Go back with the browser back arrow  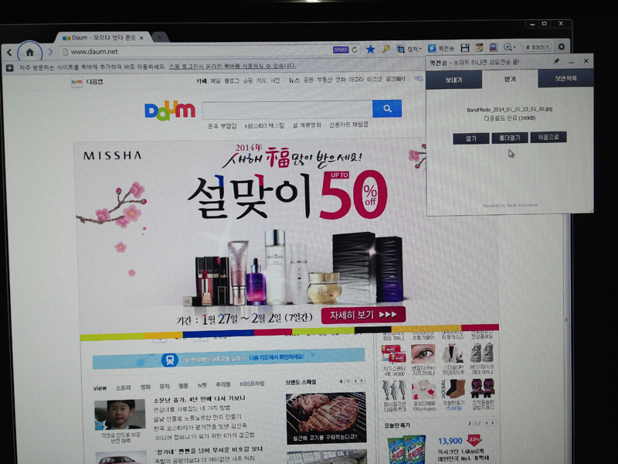[x=9, y=52]
